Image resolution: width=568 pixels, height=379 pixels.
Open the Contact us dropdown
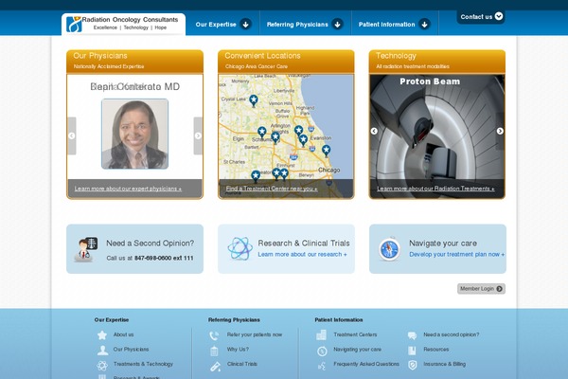pyautogui.click(x=481, y=17)
